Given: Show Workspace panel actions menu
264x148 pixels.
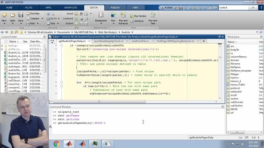Looking at the screenshot, I should (x=261, y=37).
